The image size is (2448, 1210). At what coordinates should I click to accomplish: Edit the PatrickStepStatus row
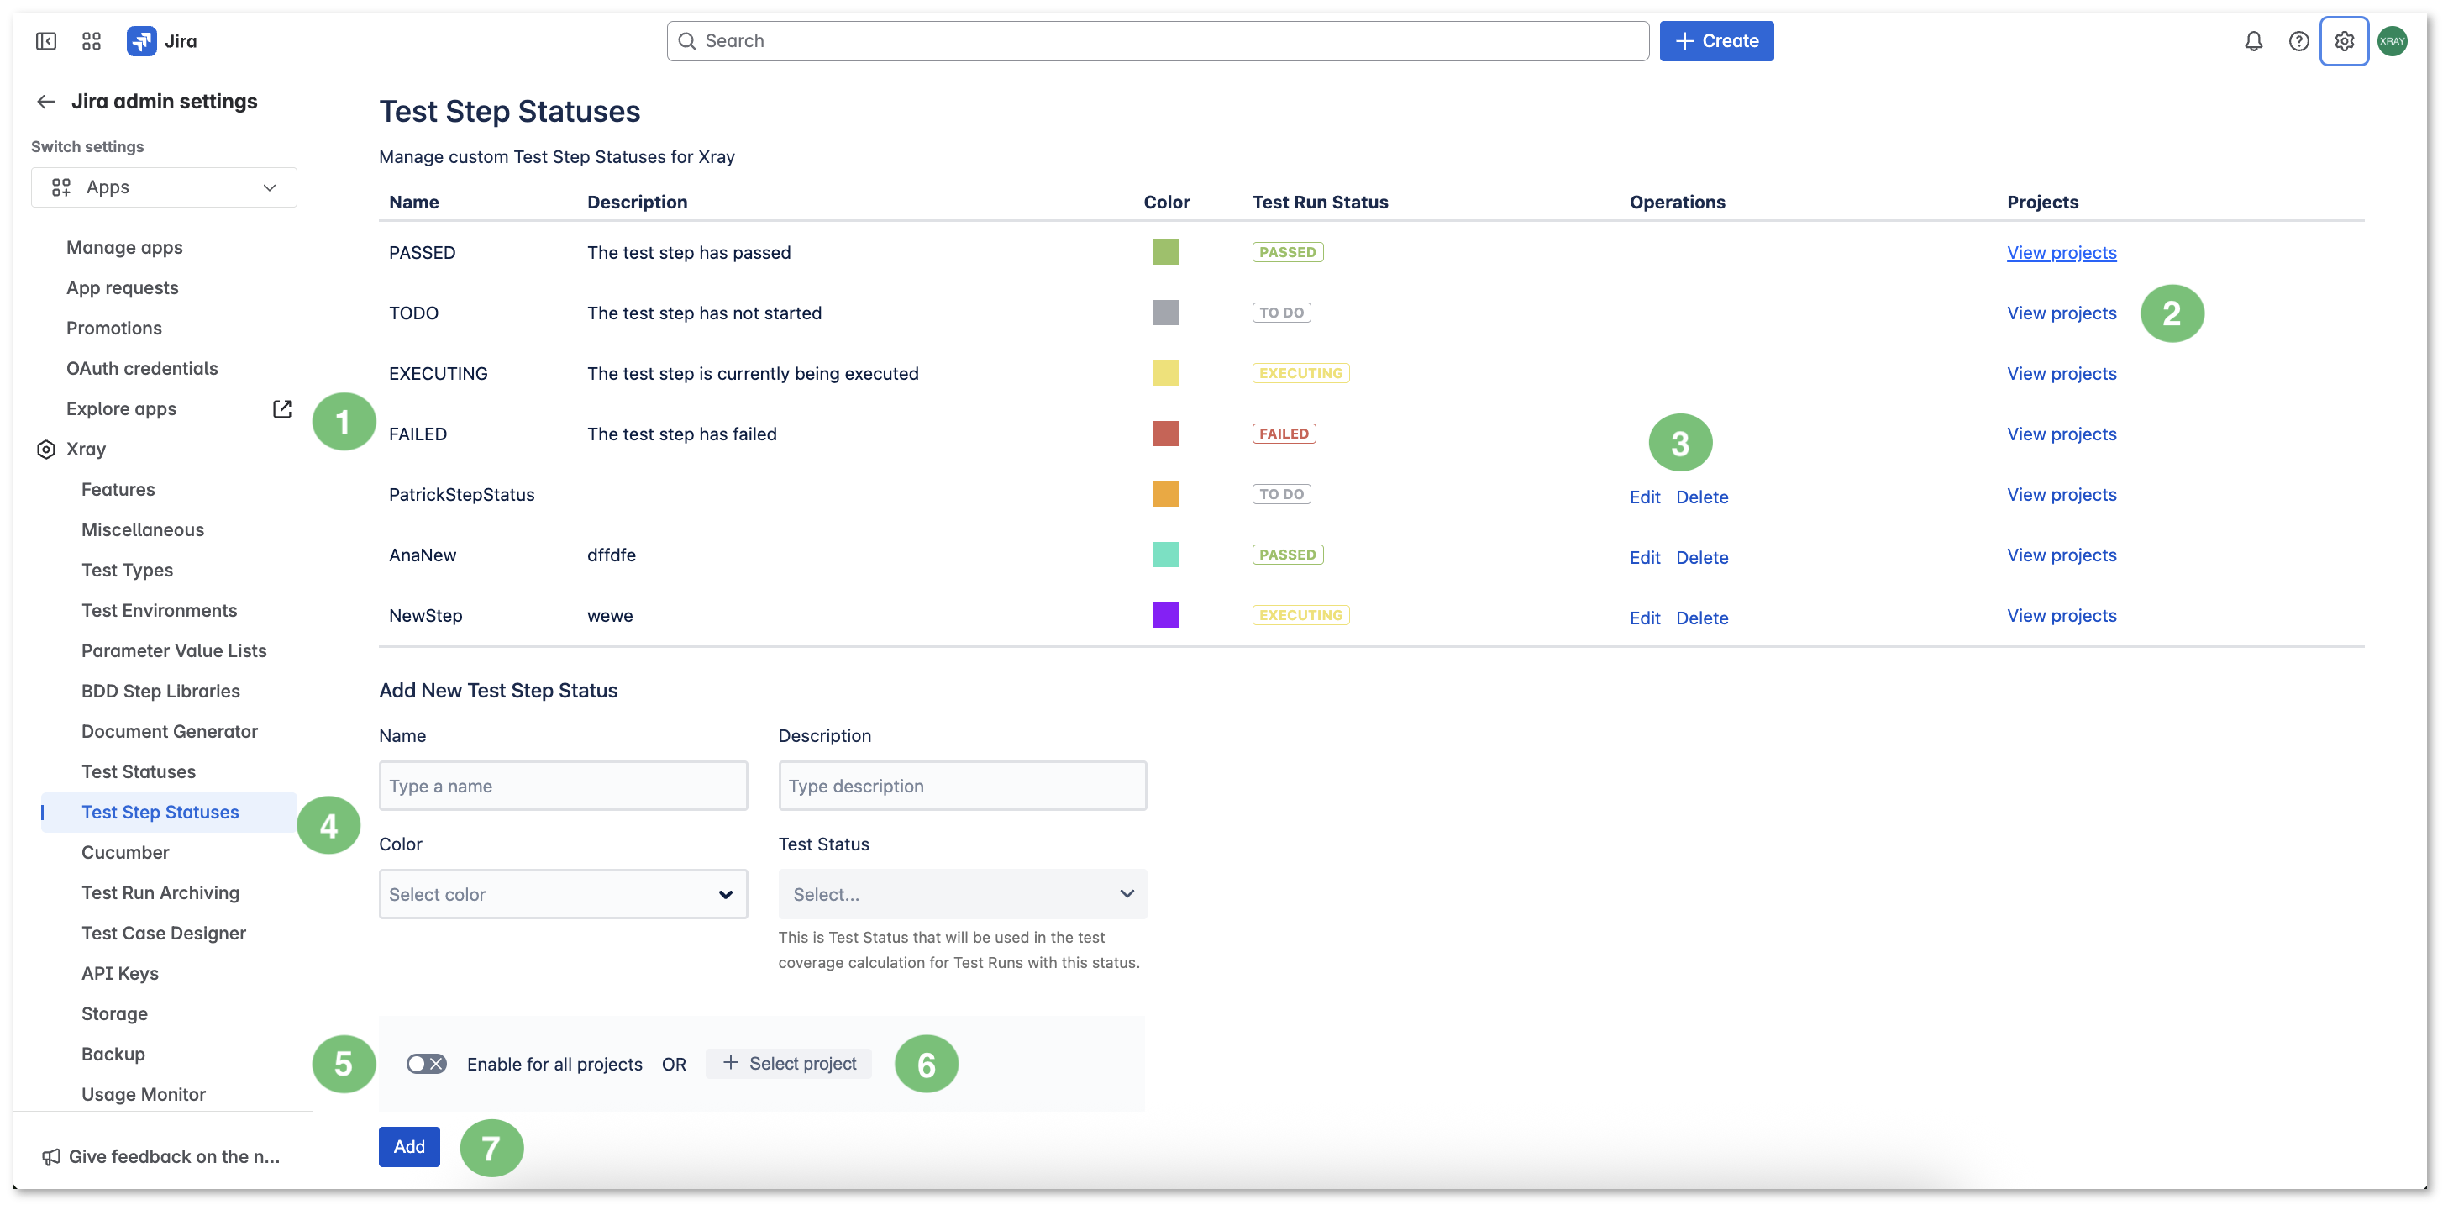[x=1645, y=497]
